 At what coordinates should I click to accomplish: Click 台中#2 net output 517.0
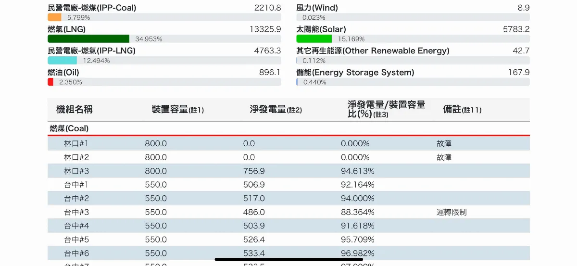coord(254,198)
